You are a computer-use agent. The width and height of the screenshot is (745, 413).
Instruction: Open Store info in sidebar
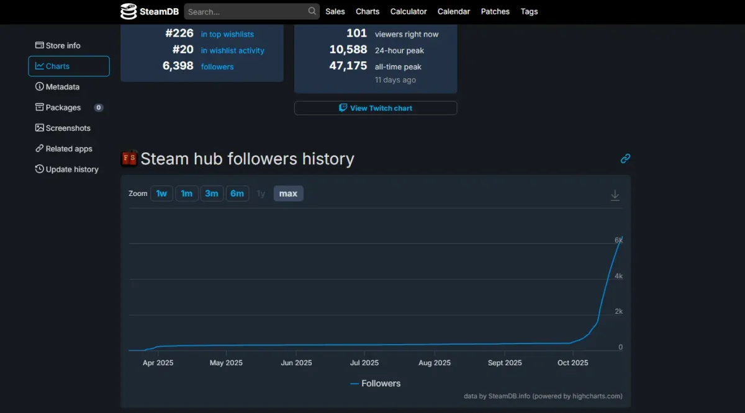(63, 45)
